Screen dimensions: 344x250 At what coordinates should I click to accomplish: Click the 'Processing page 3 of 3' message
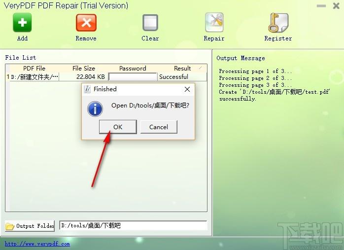click(x=255, y=85)
